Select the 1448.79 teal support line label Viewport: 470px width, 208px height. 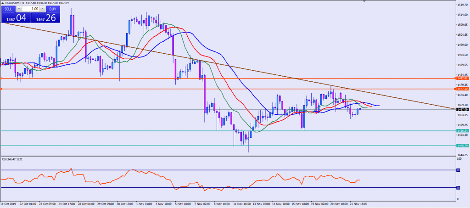[x=462, y=146]
